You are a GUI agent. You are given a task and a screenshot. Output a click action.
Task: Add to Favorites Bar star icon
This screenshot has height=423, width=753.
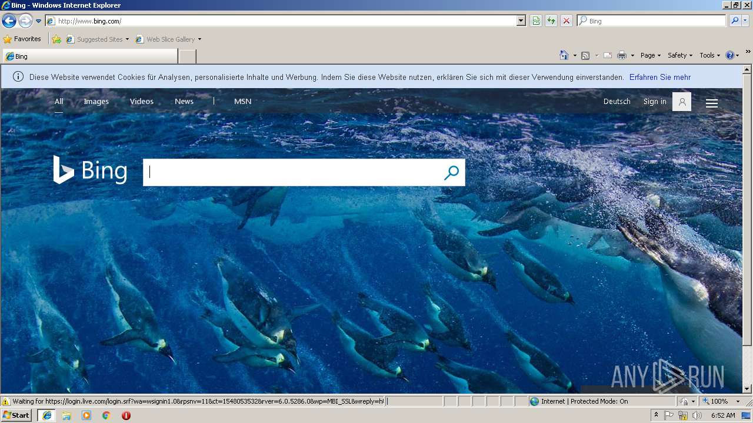tap(56, 39)
